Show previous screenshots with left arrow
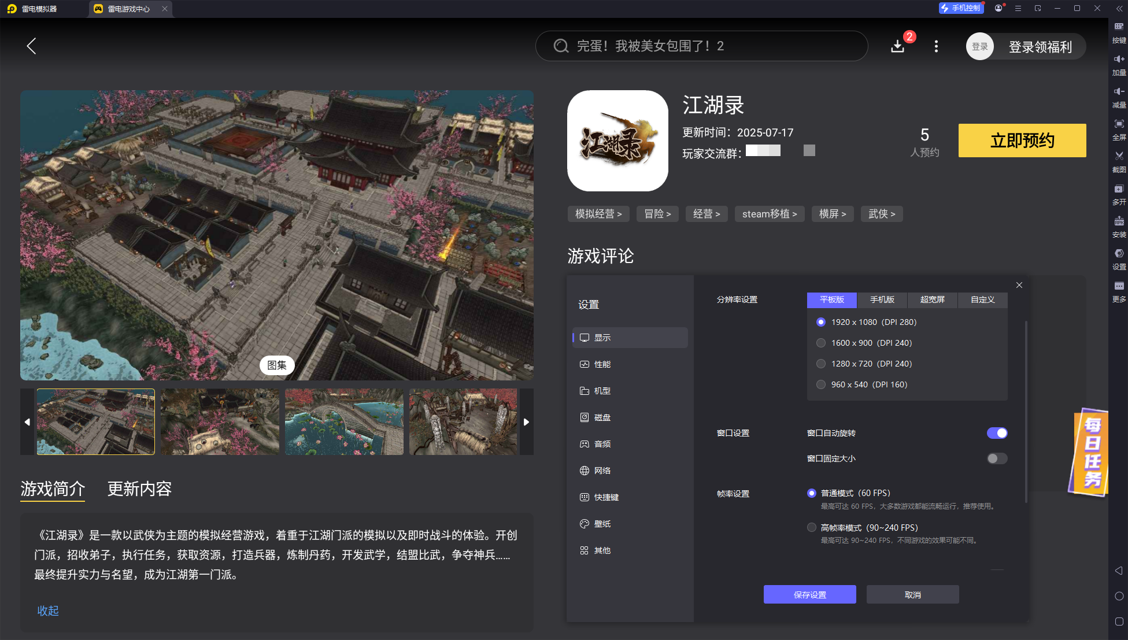Screen dimensions: 1128x640 [x=27, y=422]
